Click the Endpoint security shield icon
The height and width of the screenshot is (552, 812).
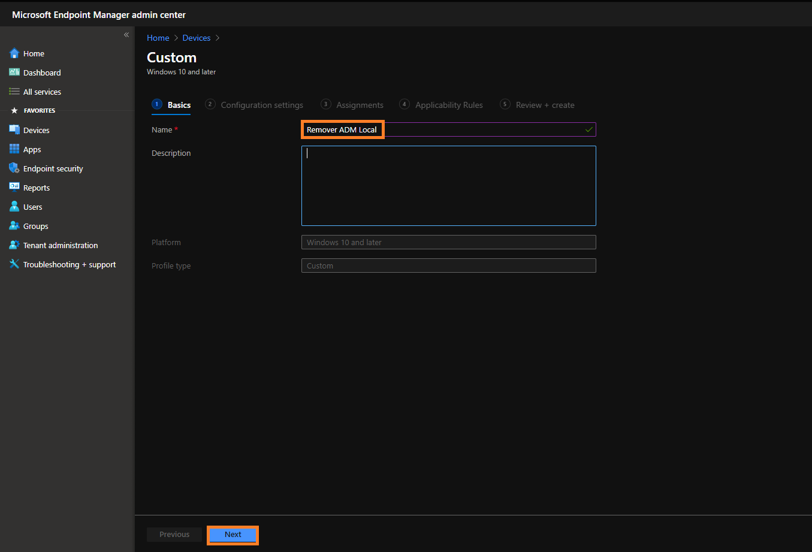(x=14, y=168)
